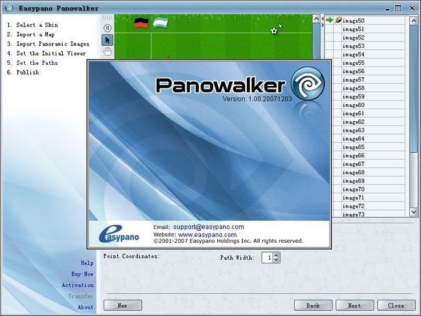
Task: Select image70 in the list
Action: tap(373, 189)
